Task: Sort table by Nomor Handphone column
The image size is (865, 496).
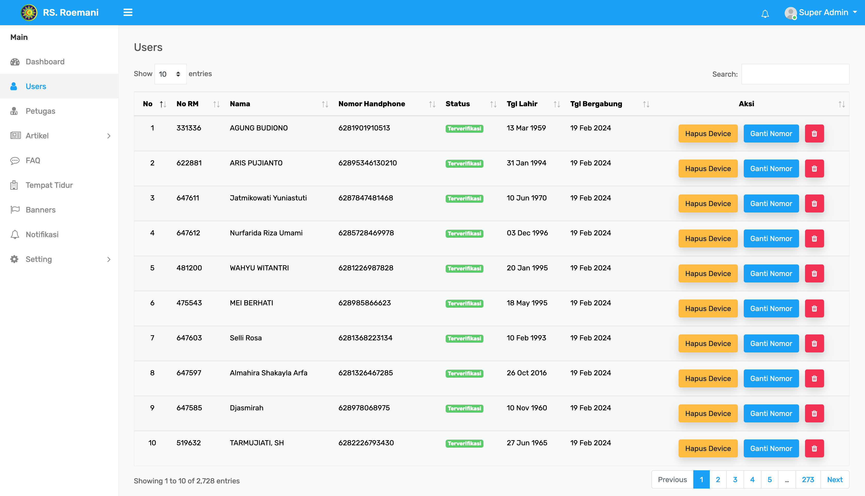Action: coord(387,104)
